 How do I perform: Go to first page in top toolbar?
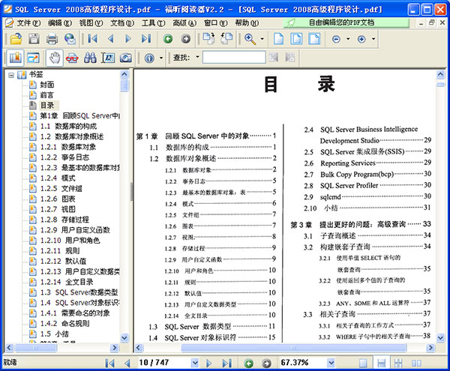[x=93, y=38]
